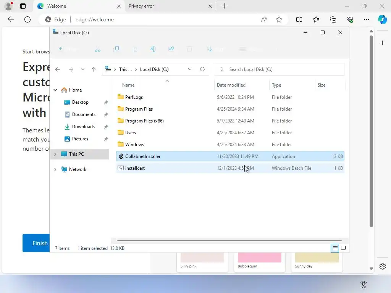Go up one folder level in Explorer

tap(94, 69)
